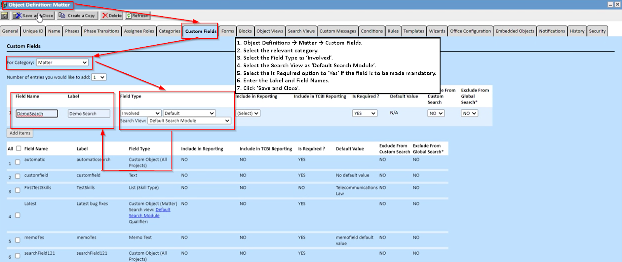Open the For Category dropdown showing Matter
Viewport: 622px width, 262px height.
[62, 62]
